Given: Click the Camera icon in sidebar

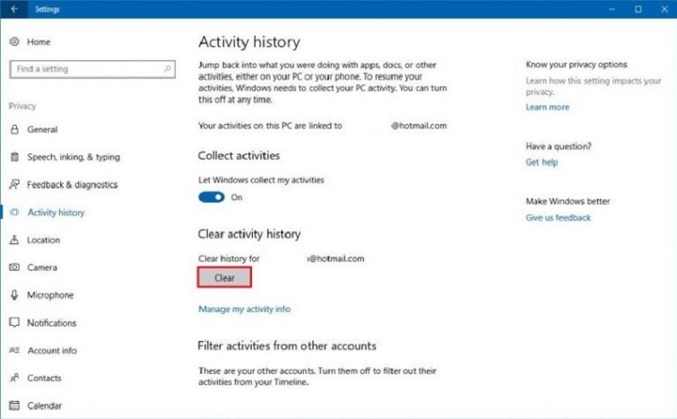Looking at the screenshot, I should (x=14, y=268).
